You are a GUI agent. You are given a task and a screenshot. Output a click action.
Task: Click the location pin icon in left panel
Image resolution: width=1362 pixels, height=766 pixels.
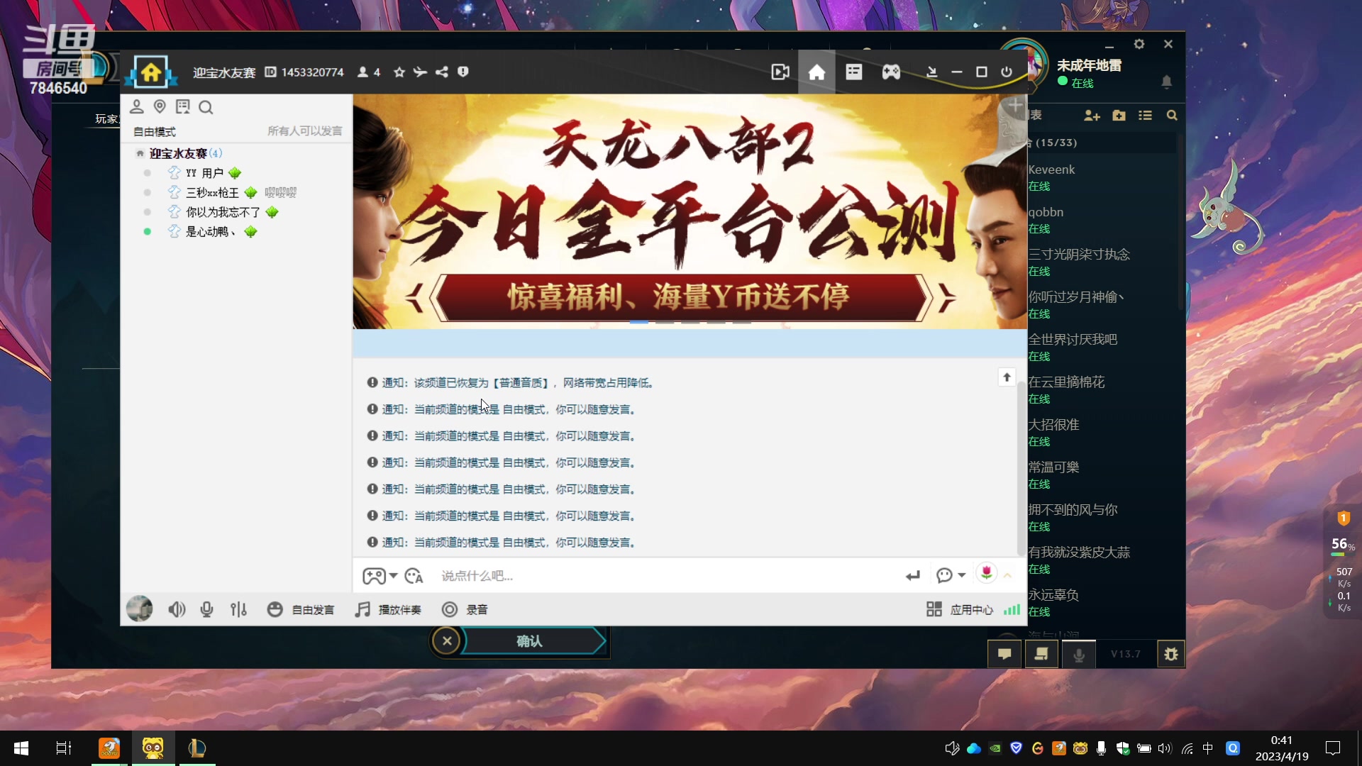(160, 107)
